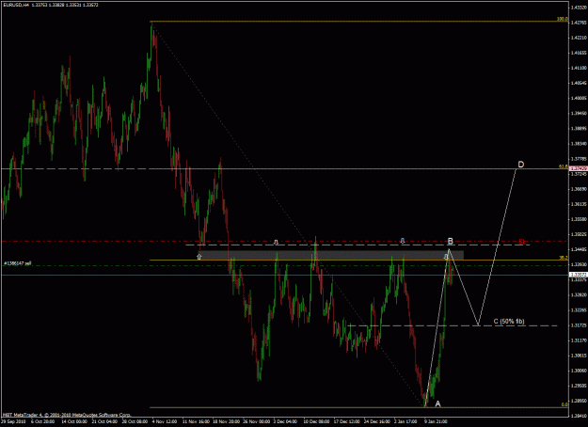This screenshot has height=427, width=588.
Task: Select the point A label
Action: click(x=437, y=403)
